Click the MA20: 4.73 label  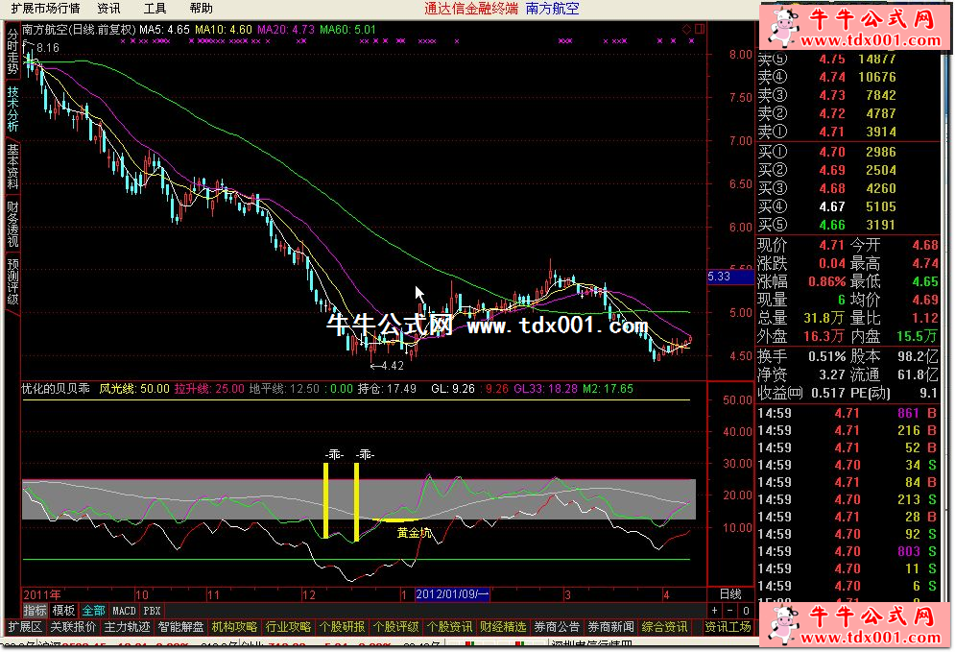click(286, 29)
